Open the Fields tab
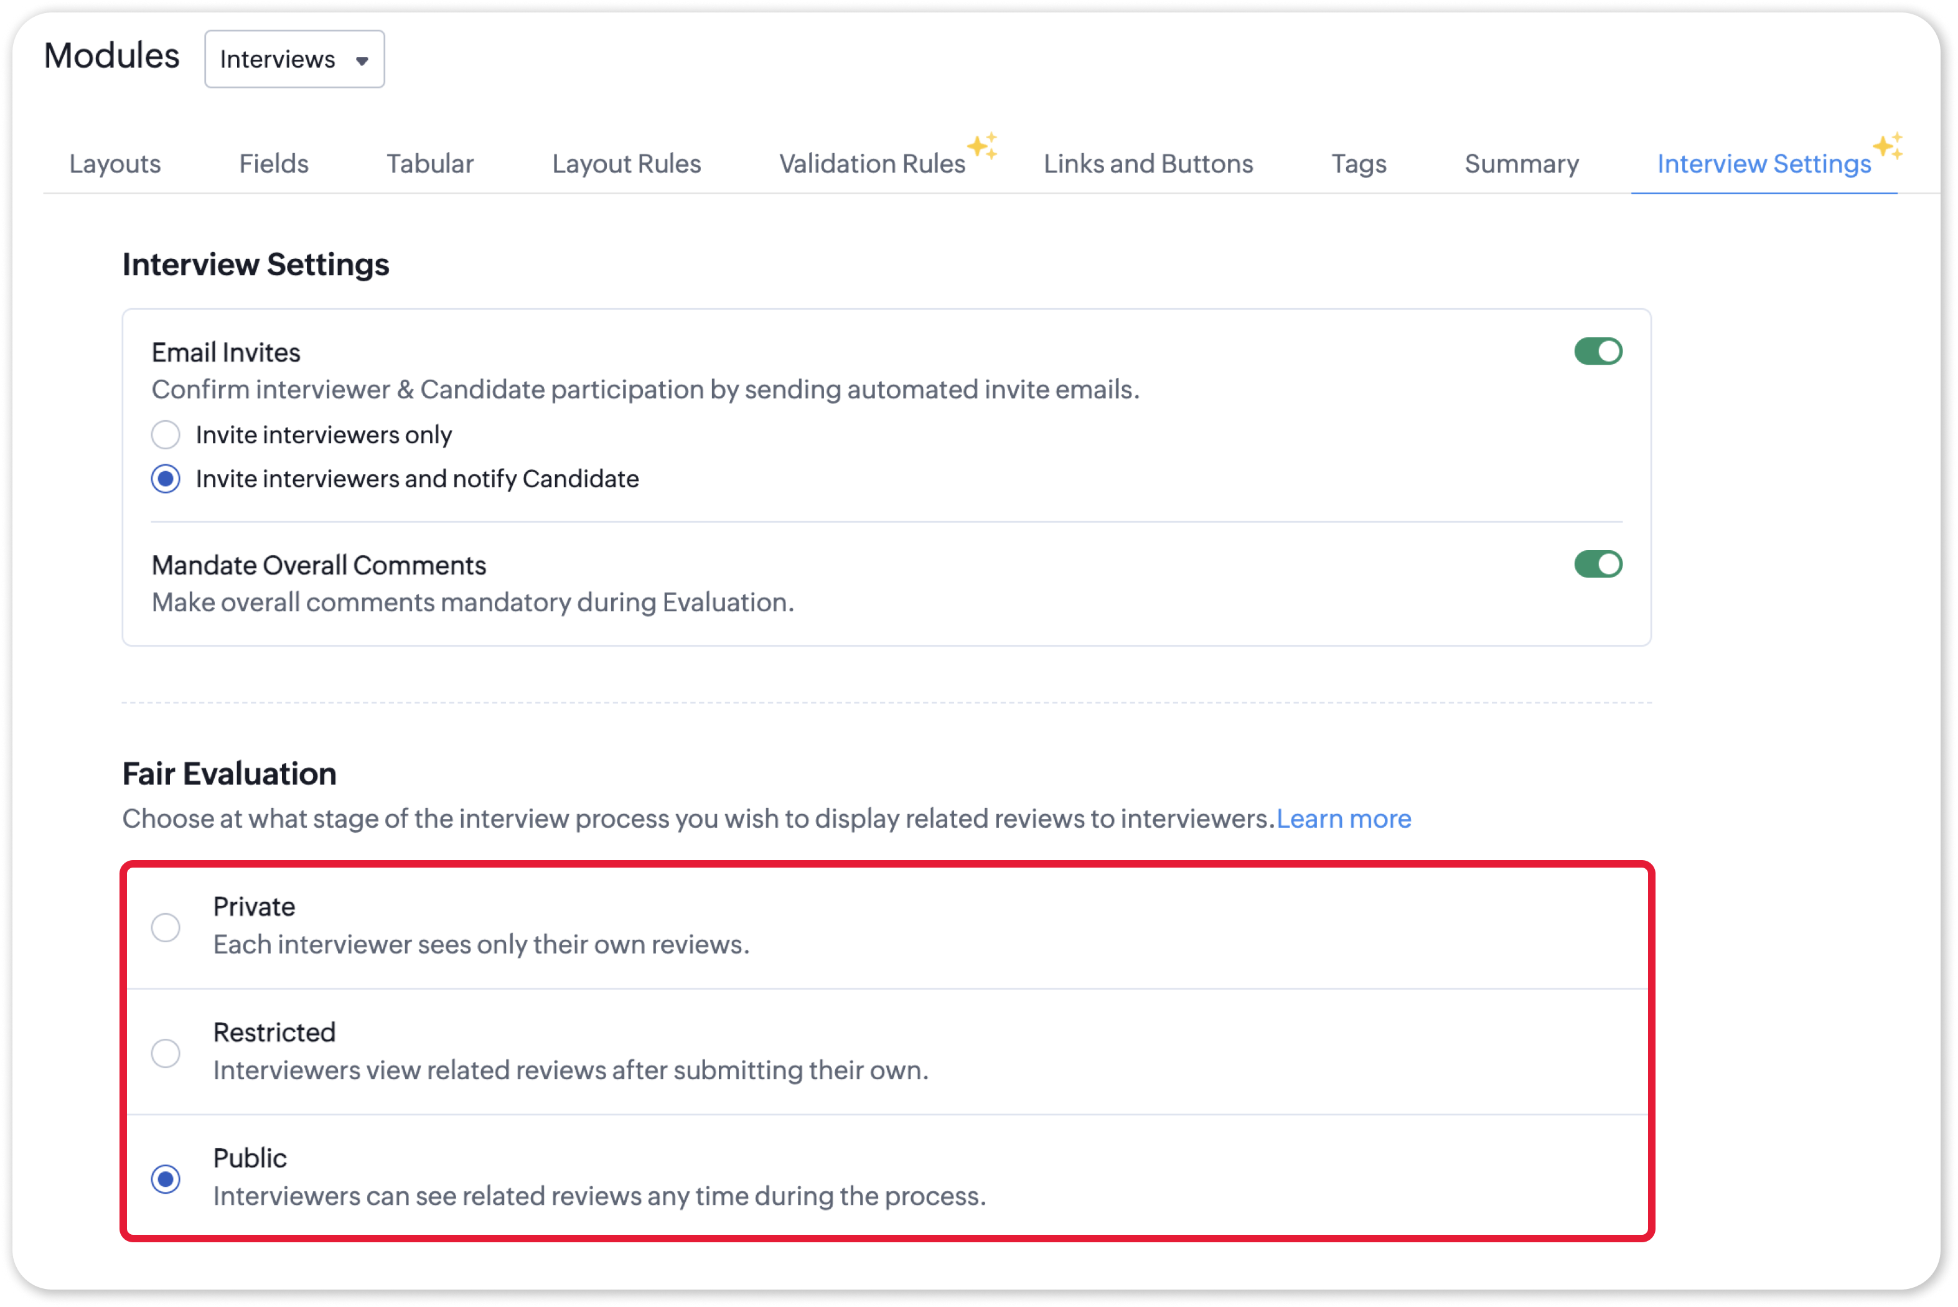 [273, 163]
